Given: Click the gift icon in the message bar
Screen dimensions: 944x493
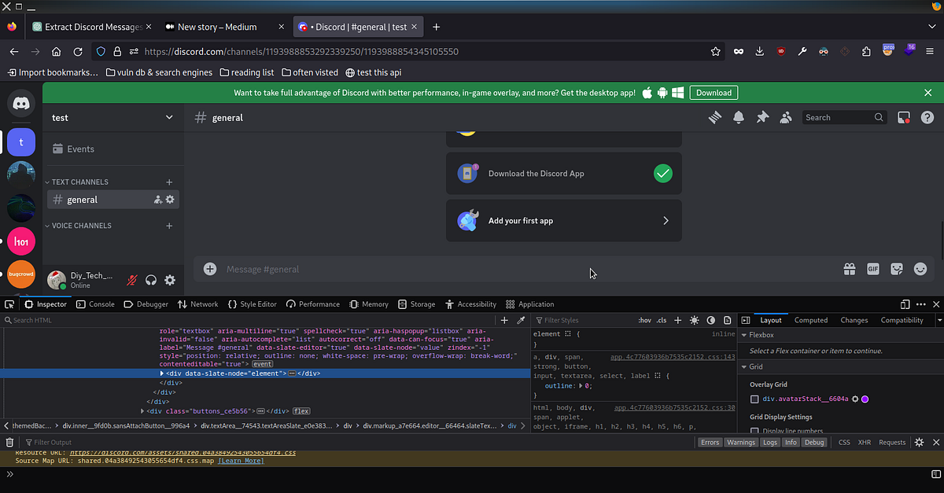Looking at the screenshot, I should tap(850, 269).
